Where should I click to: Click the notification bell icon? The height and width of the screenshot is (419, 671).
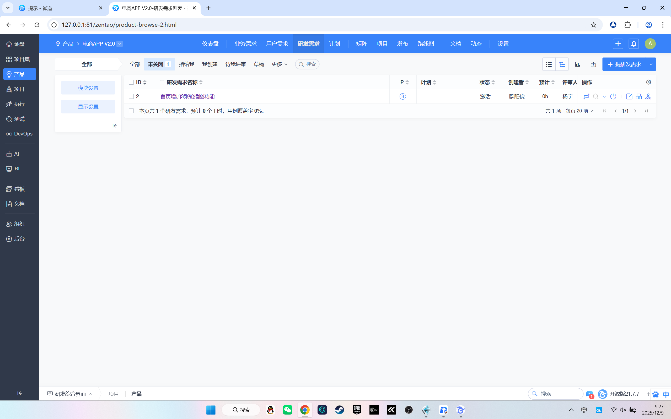pyautogui.click(x=634, y=44)
